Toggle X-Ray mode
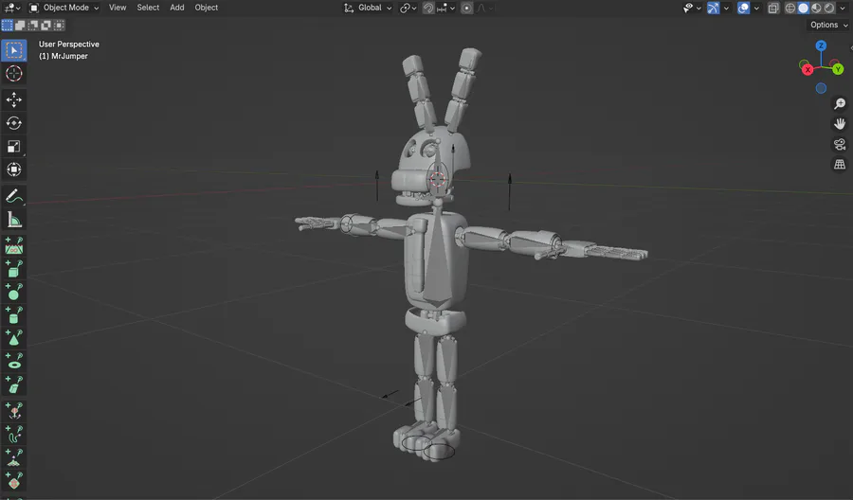Viewport: 853px width, 500px height. (x=773, y=8)
